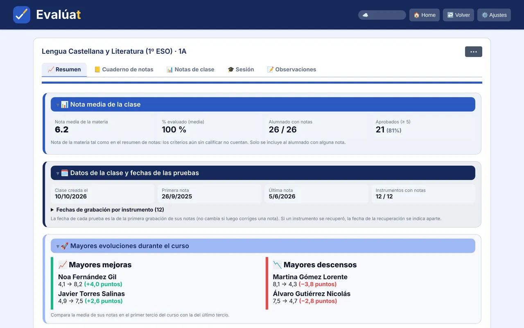Click the rising chart icon beside Mayores mejoras
The width and height of the screenshot is (524, 328).
coord(63,265)
